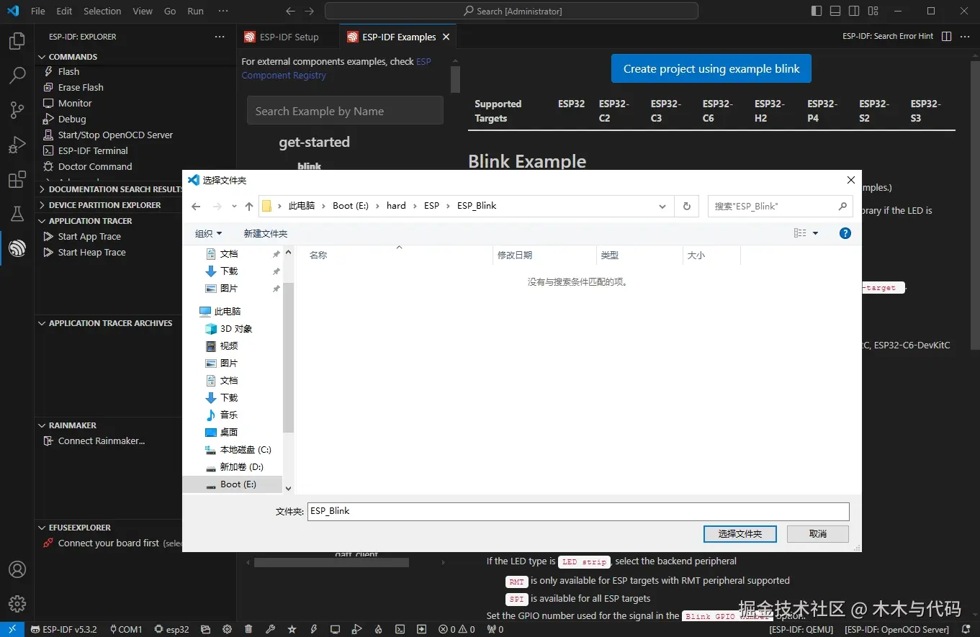Click the flash method star icon

(x=292, y=629)
